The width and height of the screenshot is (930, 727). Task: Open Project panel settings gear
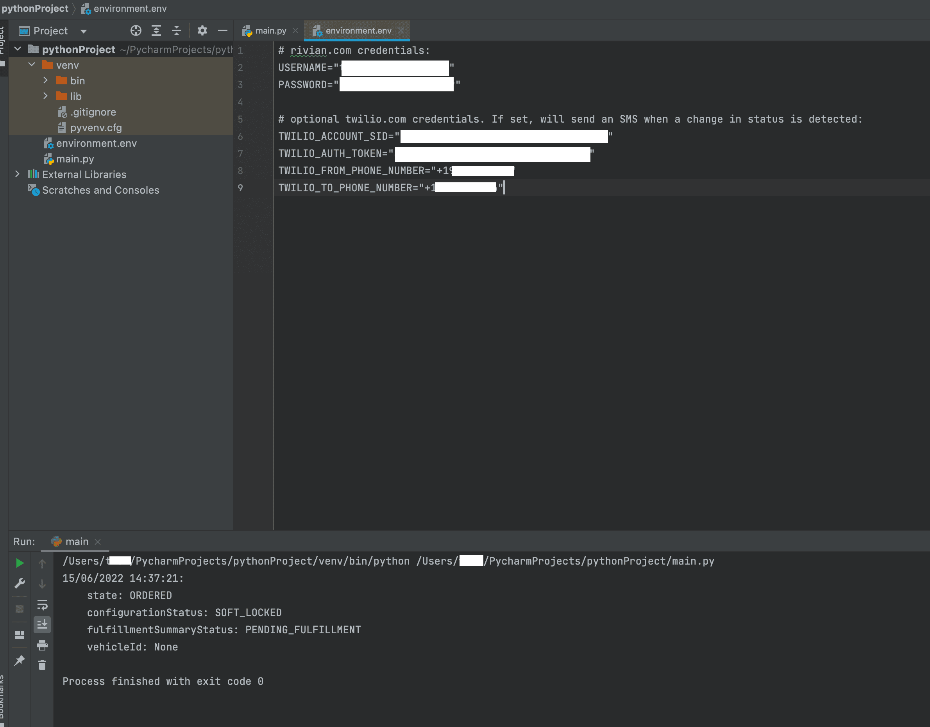point(202,30)
